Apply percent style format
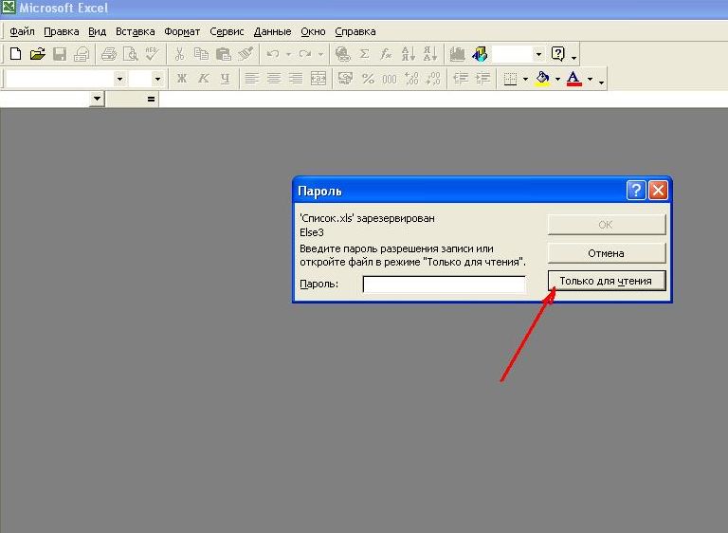Viewport: 728px width, 533px height. [368, 79]
